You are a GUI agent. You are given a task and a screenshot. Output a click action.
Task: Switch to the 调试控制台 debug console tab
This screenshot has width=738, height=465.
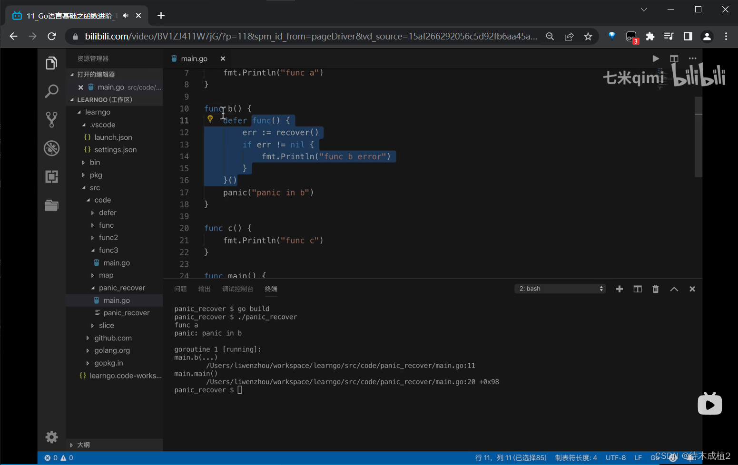238,289
